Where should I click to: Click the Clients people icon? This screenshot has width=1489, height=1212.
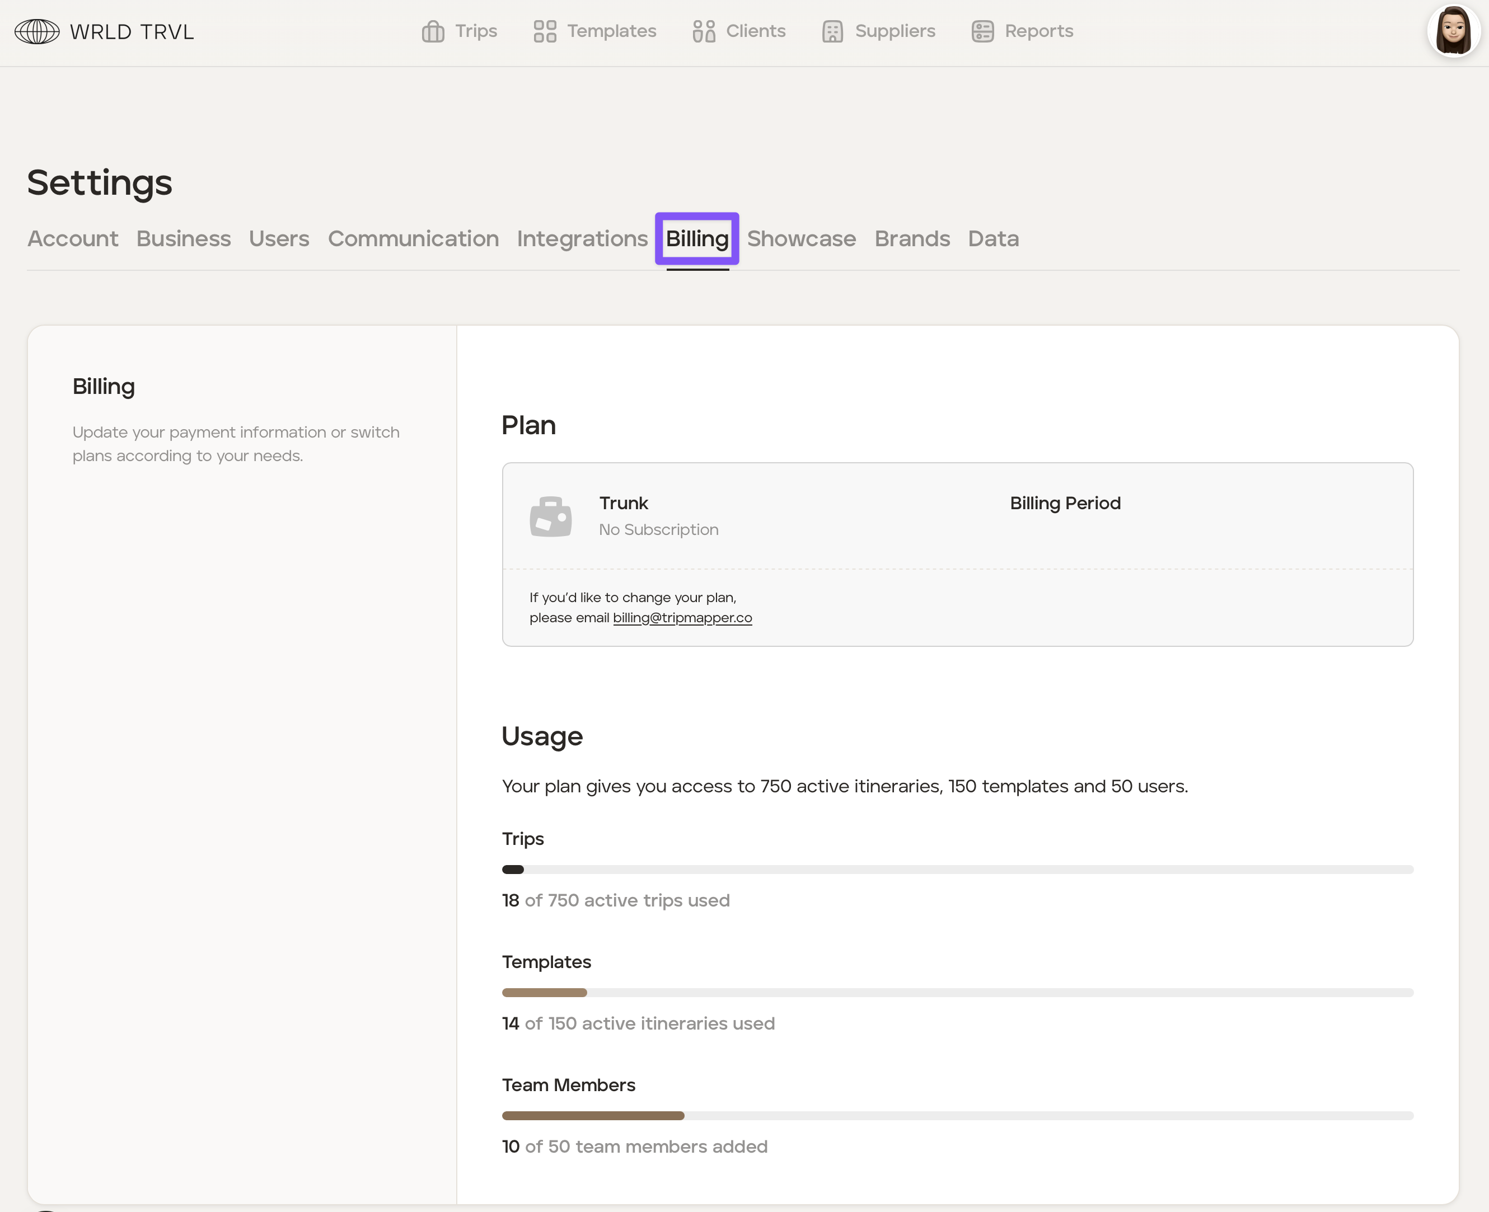(704, 31)
